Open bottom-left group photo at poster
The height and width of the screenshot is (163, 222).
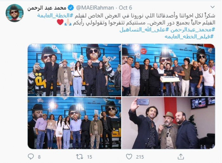[74, 123]
